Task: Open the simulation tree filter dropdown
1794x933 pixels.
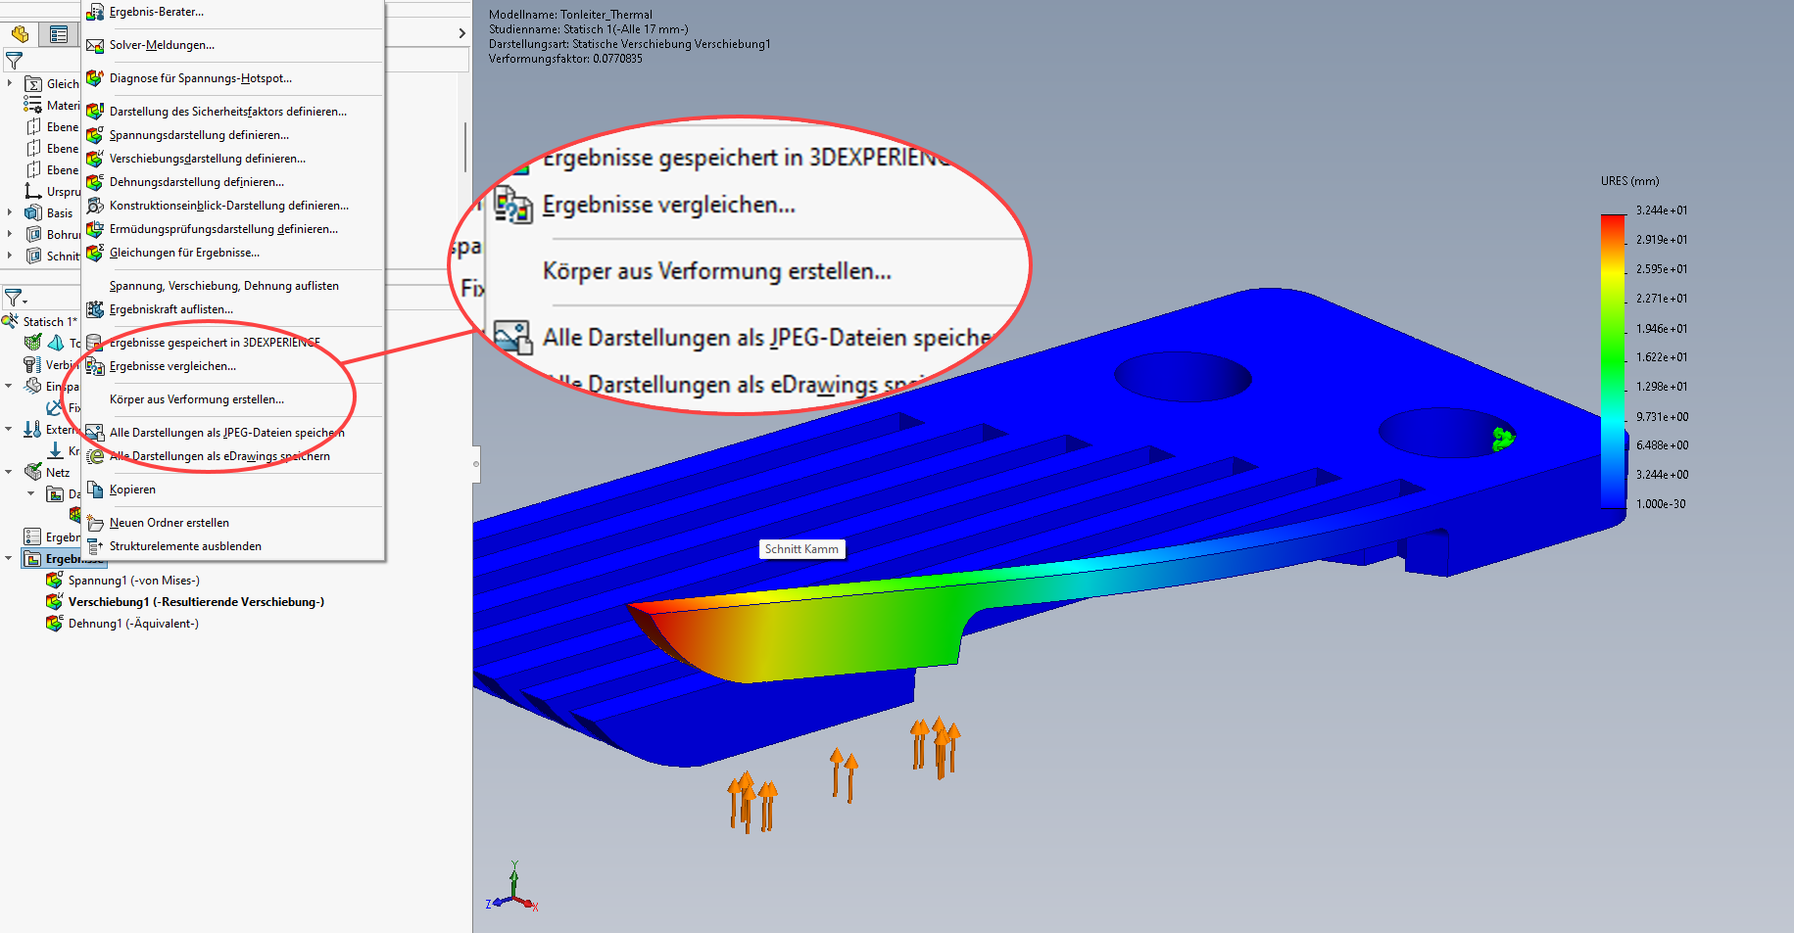Action: [x=16, y=298]
